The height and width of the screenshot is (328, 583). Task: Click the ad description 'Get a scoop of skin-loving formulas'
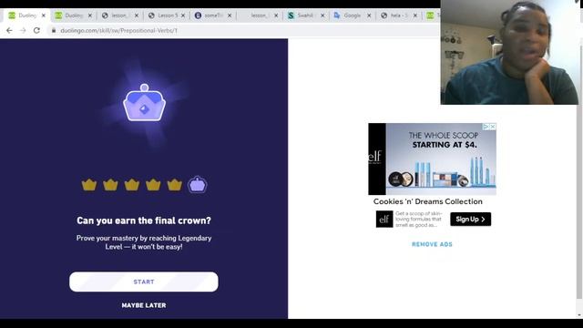(419, 219)
